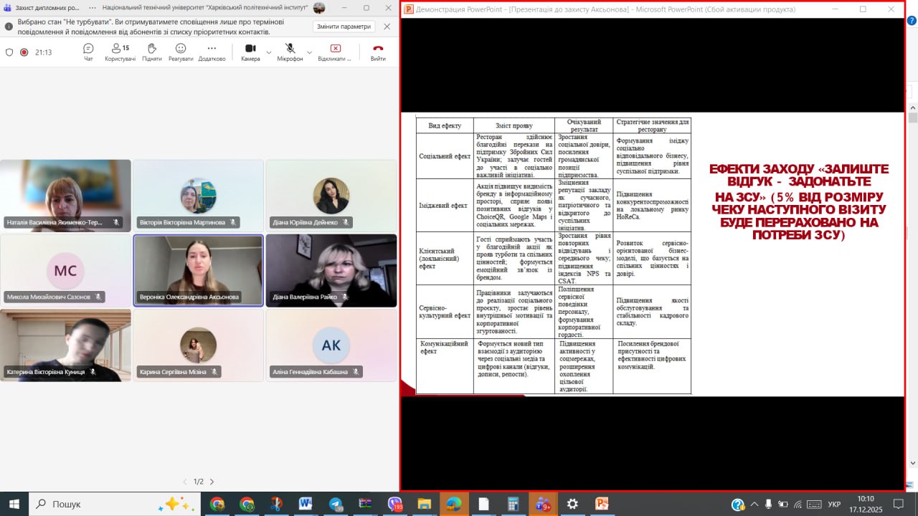Leave the meeting with Вийти
The image size is (918, 516).
(378, 52)
